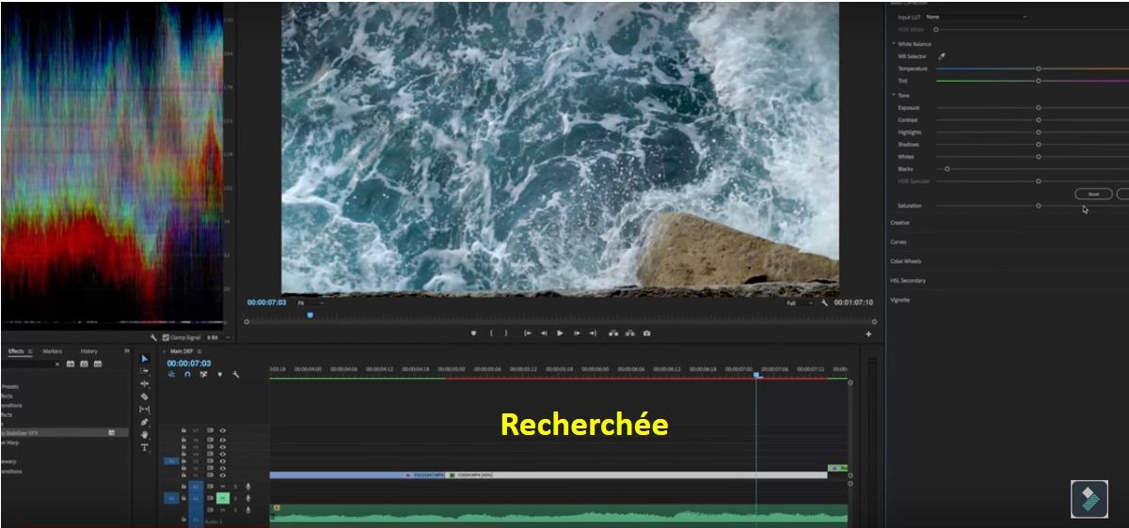Select the Razor tool

pyautogui.click(x=145, y=396)
